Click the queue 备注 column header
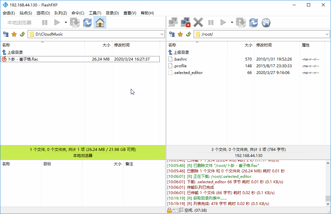This screenshot has width=331, height=214. point(144,164)
